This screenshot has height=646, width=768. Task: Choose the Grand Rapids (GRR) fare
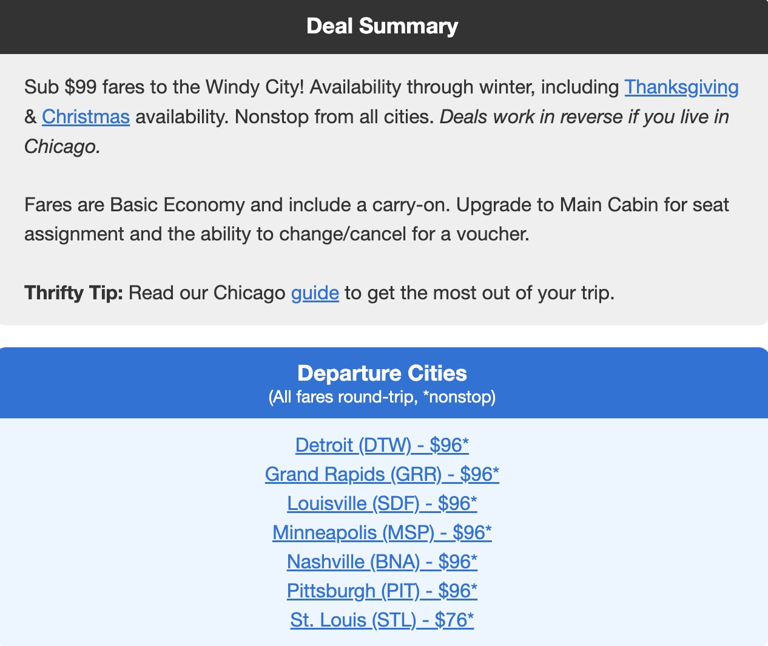pyautogui.click(x=382, y=474)
